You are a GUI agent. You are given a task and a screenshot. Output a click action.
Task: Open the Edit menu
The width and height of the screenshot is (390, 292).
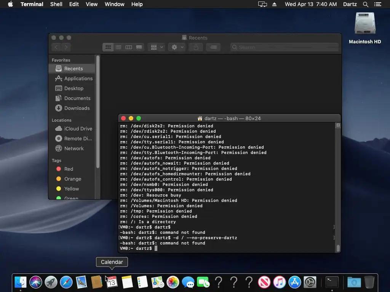[x=74, y=4]
